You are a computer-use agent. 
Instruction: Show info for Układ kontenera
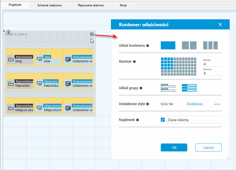pyautogui.click(x=148, y=46)
